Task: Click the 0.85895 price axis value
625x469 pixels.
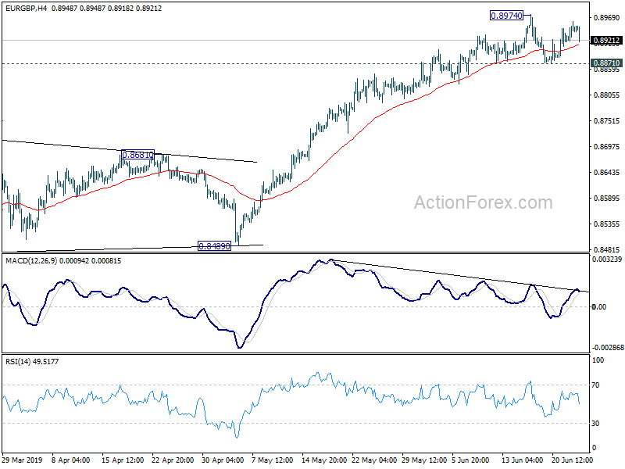Action: click(x=607, y=199)
